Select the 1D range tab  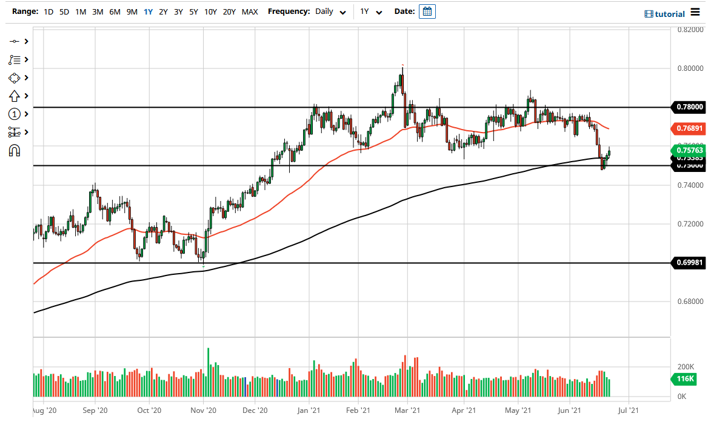click(x=48, y=12)
